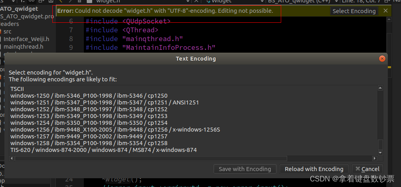Click the #include <QUdpSocket> code line
This screenshot has width=401, height=187.
coord(128,21)
